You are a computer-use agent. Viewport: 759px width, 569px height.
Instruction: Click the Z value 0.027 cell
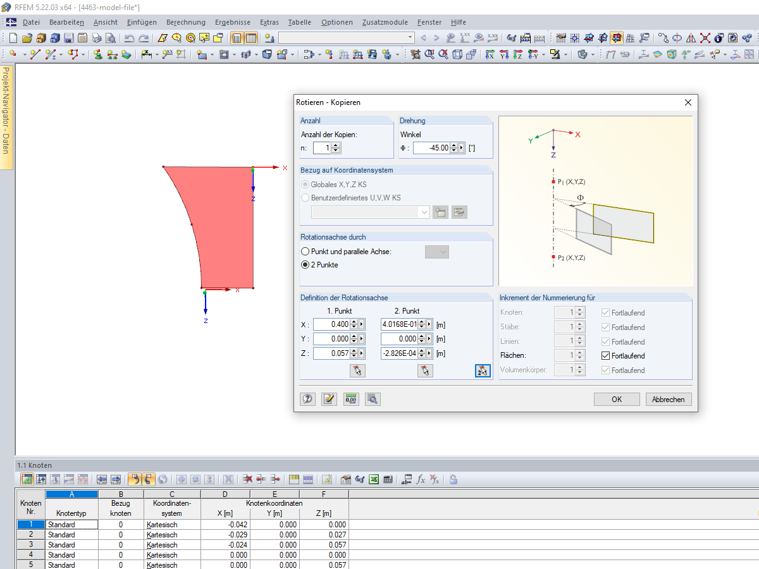pyautogui.click(x=324, y=534)
